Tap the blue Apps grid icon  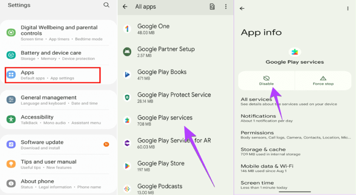pyautogui.click(x=11, y=75)
